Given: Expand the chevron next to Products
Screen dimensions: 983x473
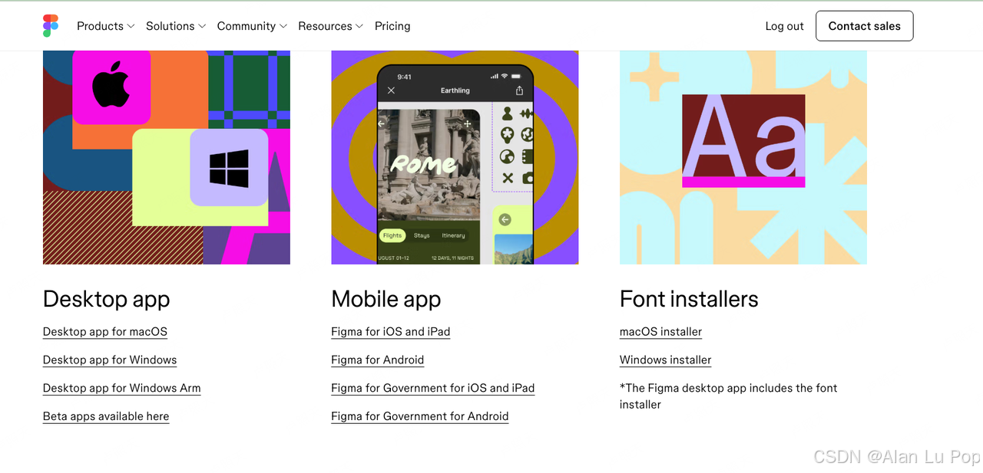Looking at the screenshot, I should click(131, 26).
